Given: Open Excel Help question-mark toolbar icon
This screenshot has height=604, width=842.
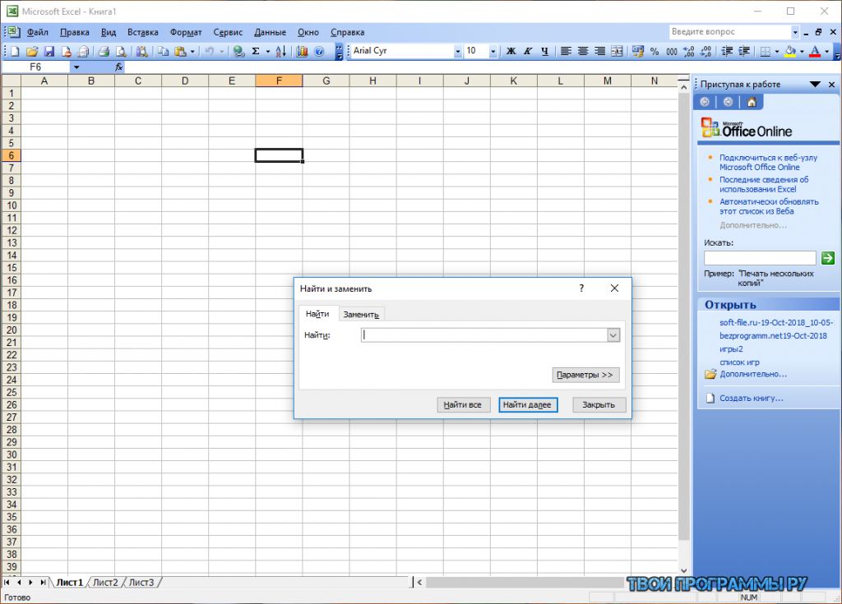Looking at the screenshot, I should (319, 52).
